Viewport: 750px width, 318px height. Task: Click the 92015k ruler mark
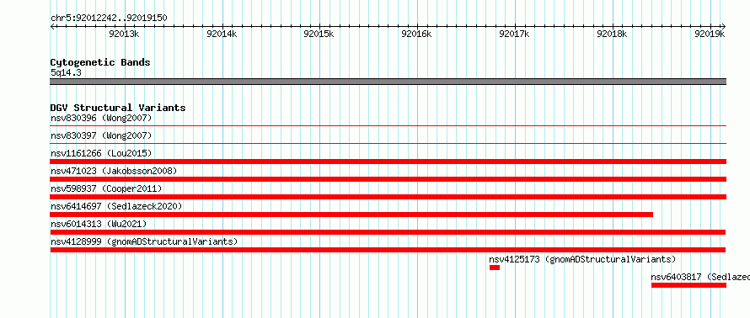pyautogui.click(x=319, y=34)
